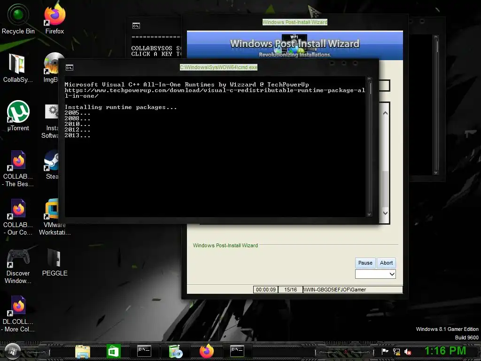Click the C:\Windows\SysWOW64\cmd.exe title text
Screen dimensions: 481x361
(218, 67)
